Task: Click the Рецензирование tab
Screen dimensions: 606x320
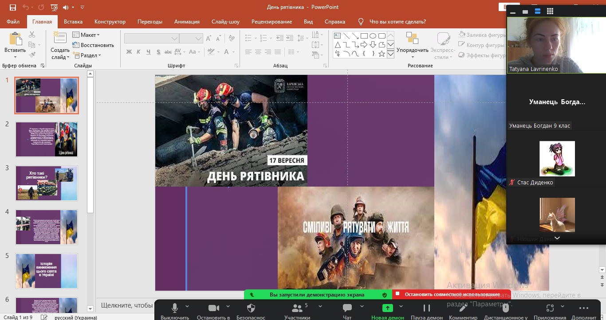Action: (x=272, y=22)
